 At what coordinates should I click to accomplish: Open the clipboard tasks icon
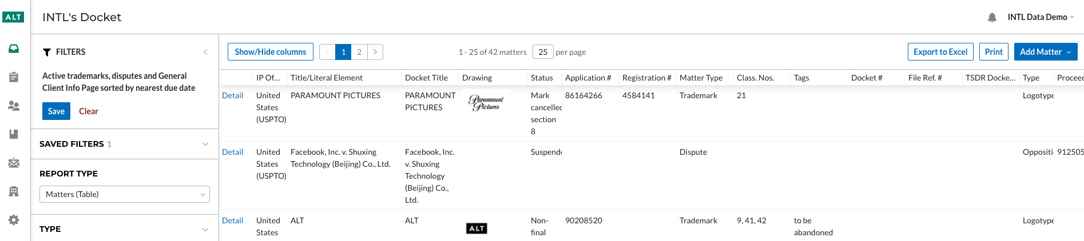(x=14, y=77)
